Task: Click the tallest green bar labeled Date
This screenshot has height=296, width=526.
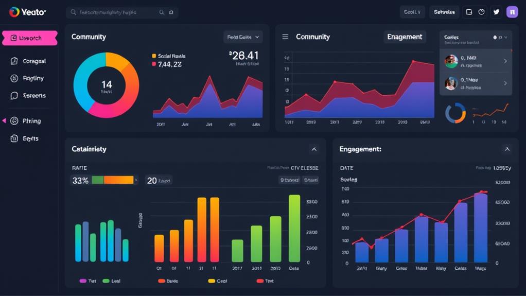Action: click(294, 228)
